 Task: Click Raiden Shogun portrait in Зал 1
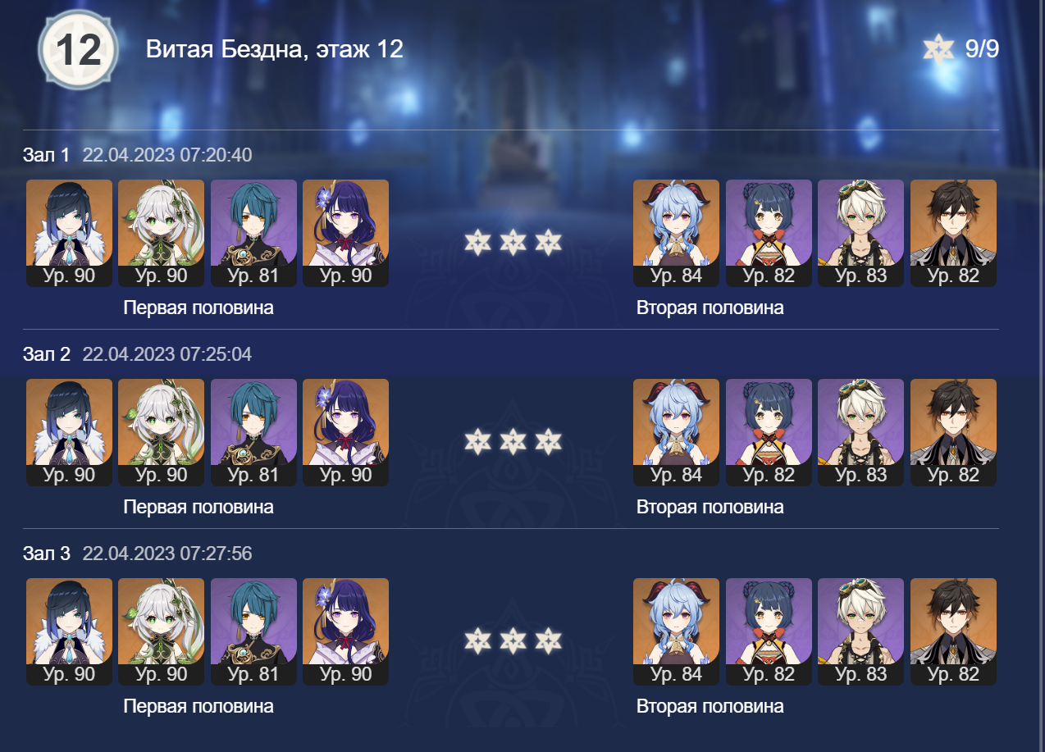(x=345, y=233)
